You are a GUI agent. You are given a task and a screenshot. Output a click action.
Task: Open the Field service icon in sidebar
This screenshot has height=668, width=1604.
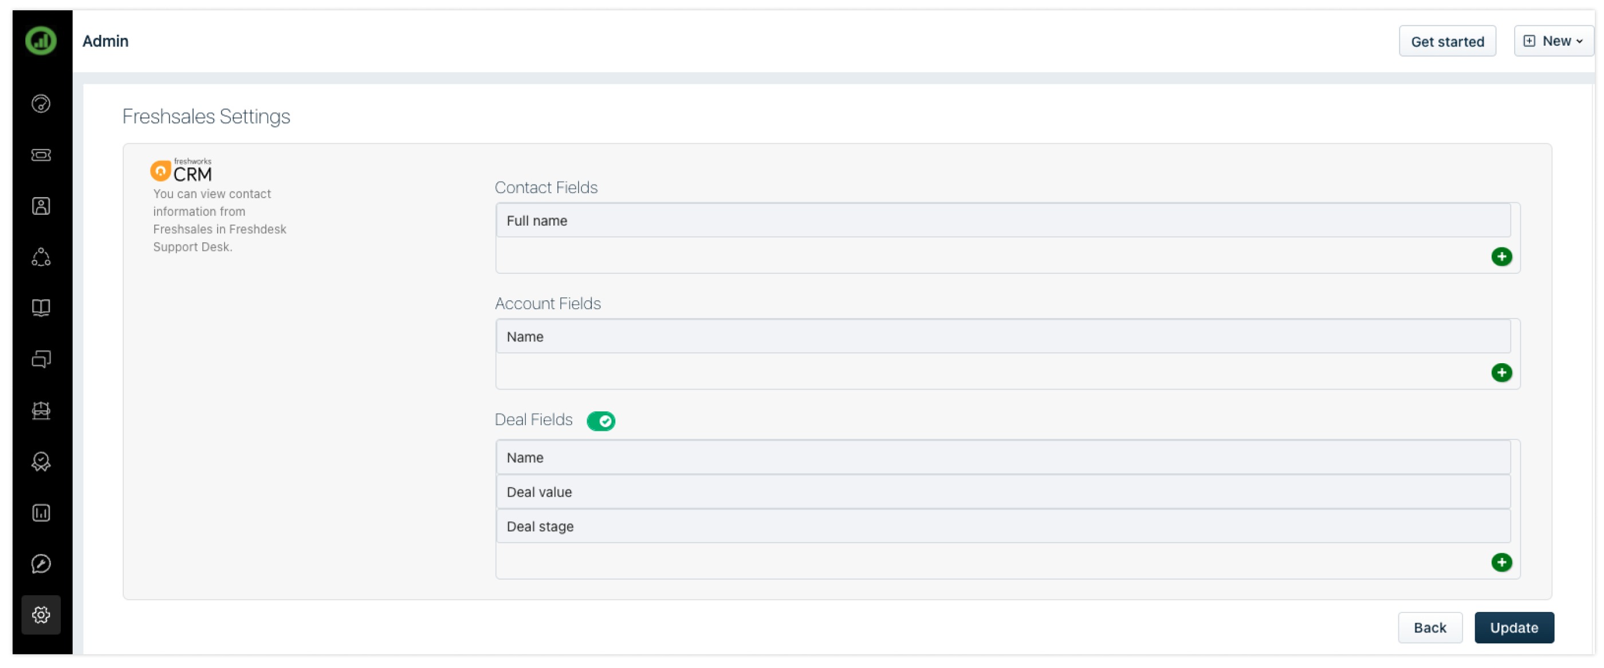point(41,410)
